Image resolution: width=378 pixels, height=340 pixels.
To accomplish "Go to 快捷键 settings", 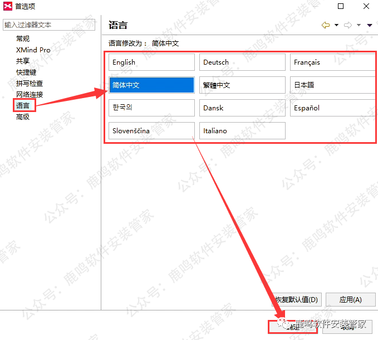I will pyautogui.click(x=26, y=72).
